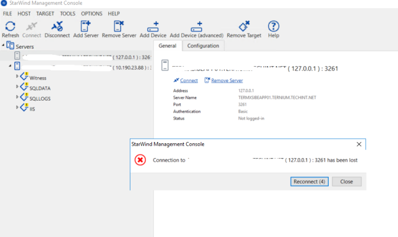This screenshot has width=398, height=237.
Task: Expand the SQLLOGS target node
Action: [17, 97]
